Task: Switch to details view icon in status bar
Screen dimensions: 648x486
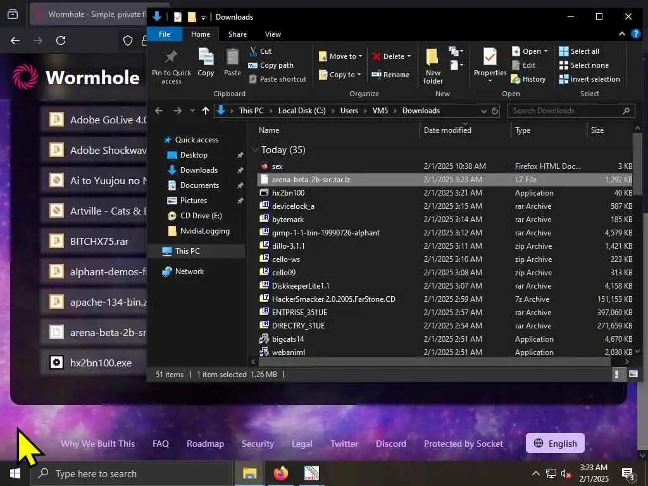Action: tap(616, 375)
